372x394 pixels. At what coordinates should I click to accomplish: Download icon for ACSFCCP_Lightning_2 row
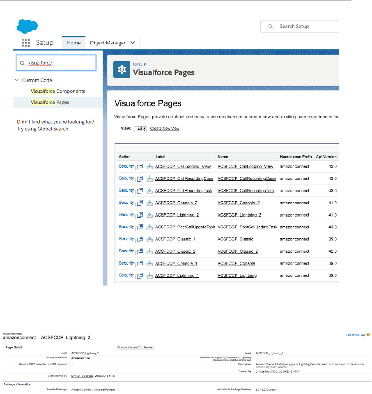(149, 214)
